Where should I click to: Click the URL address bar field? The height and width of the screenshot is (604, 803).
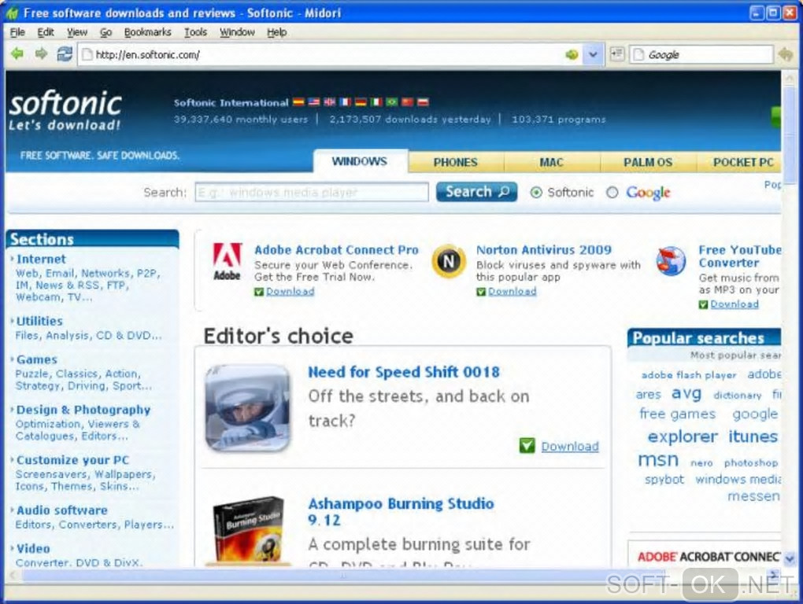pyautogui.click(x=327, y=54)
